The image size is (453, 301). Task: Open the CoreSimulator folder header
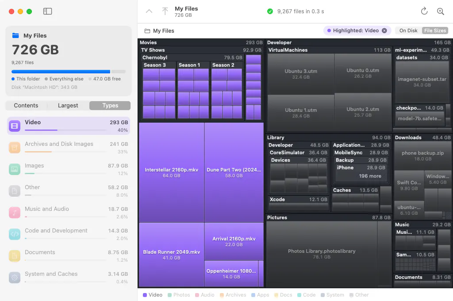[x=299, y=152]
